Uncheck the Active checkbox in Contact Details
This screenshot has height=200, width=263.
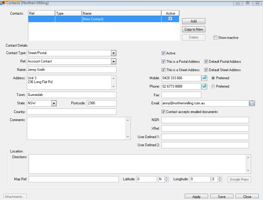(163, 53)
